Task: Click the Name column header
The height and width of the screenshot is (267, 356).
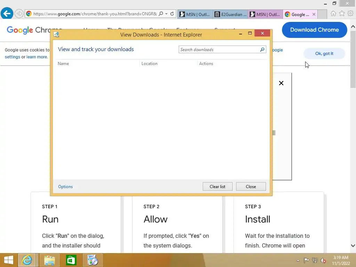Action: [63, 64]
